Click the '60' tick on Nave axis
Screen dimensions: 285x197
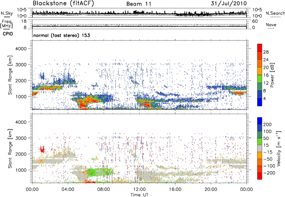pos(255,21)
